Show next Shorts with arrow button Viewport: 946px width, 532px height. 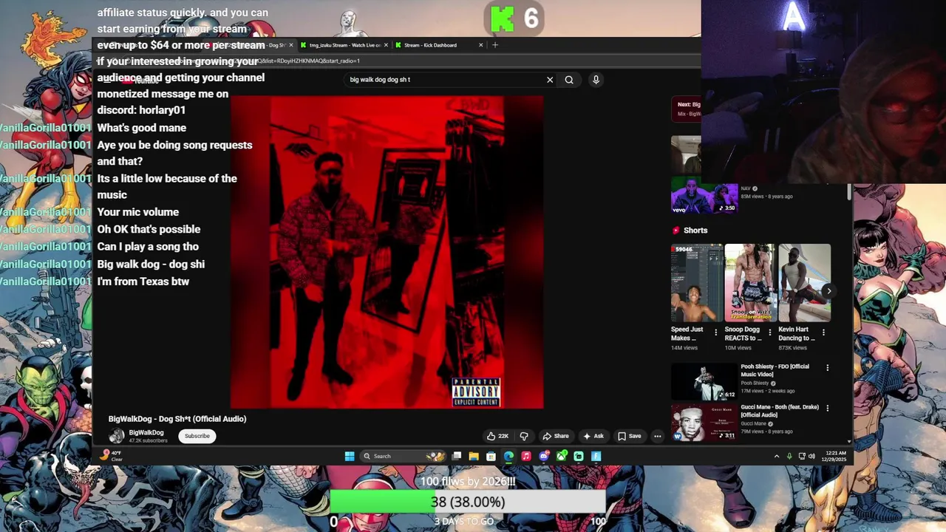pyautogui.click(x=828, y=291)
